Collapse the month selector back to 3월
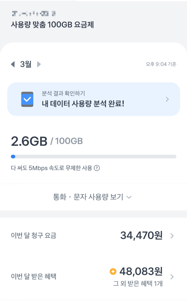This screenshot has height=303, width=187. 26,64
